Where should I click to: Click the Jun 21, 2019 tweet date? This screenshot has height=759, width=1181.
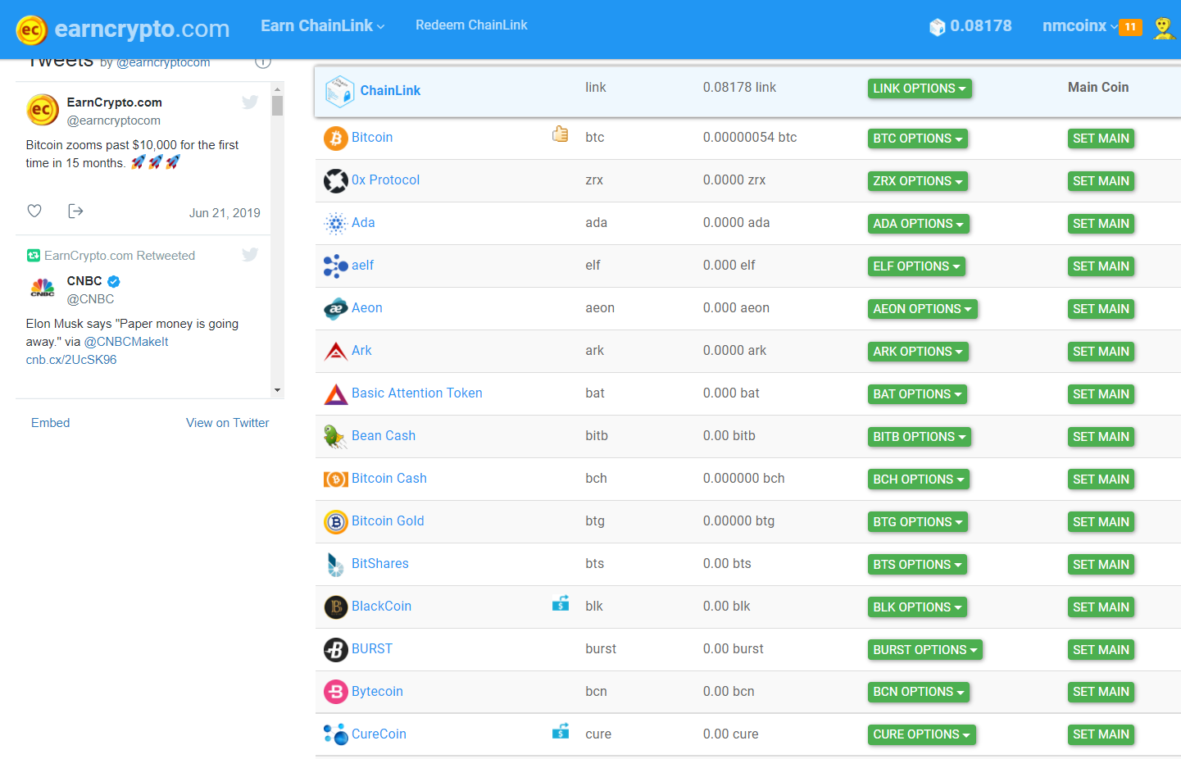[x=225, y=213]
